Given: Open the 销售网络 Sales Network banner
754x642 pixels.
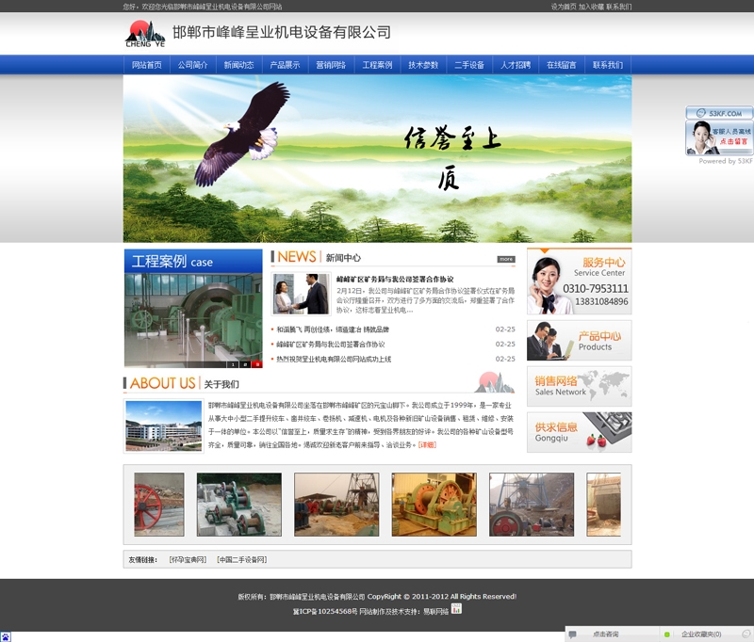Looking at the screenshot, I should pyautogui.click(x=579, y=387).
